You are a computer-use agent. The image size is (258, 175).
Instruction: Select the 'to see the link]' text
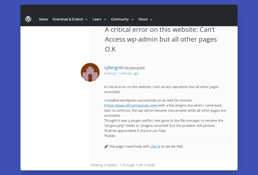(x=172, y=146)
